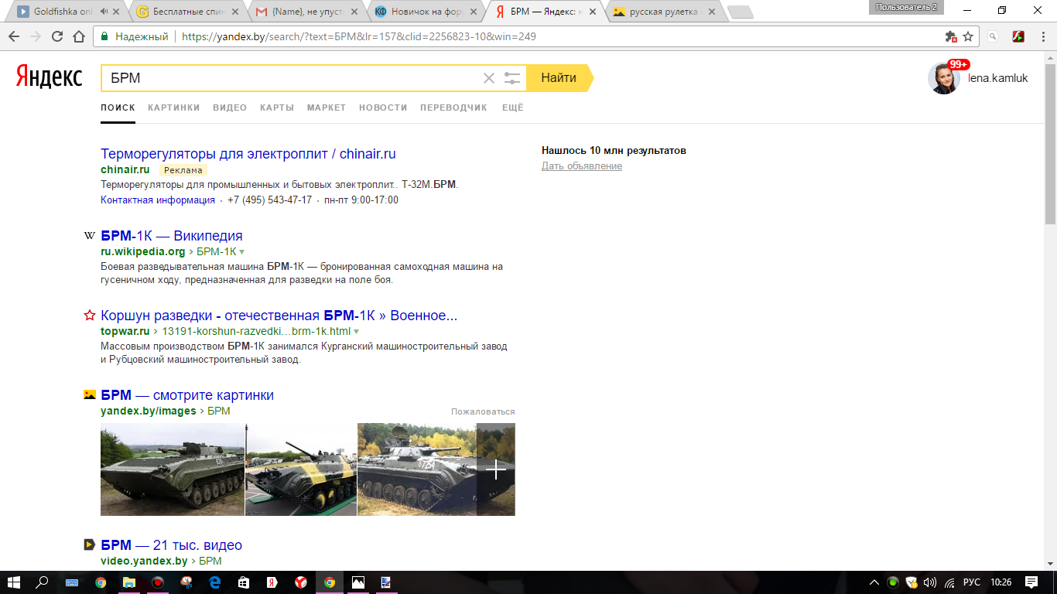The width and height of the screenshot is (1057, 594).
Task: Click the Найти search button
Action: pyautogui.click(x=559, y=78)
